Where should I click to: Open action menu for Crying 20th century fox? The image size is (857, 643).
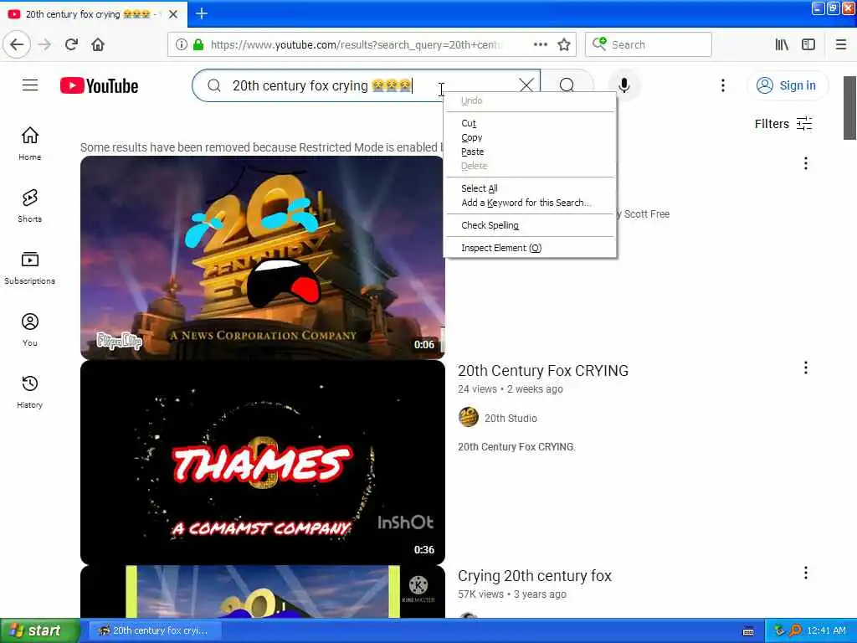point(806,573)
